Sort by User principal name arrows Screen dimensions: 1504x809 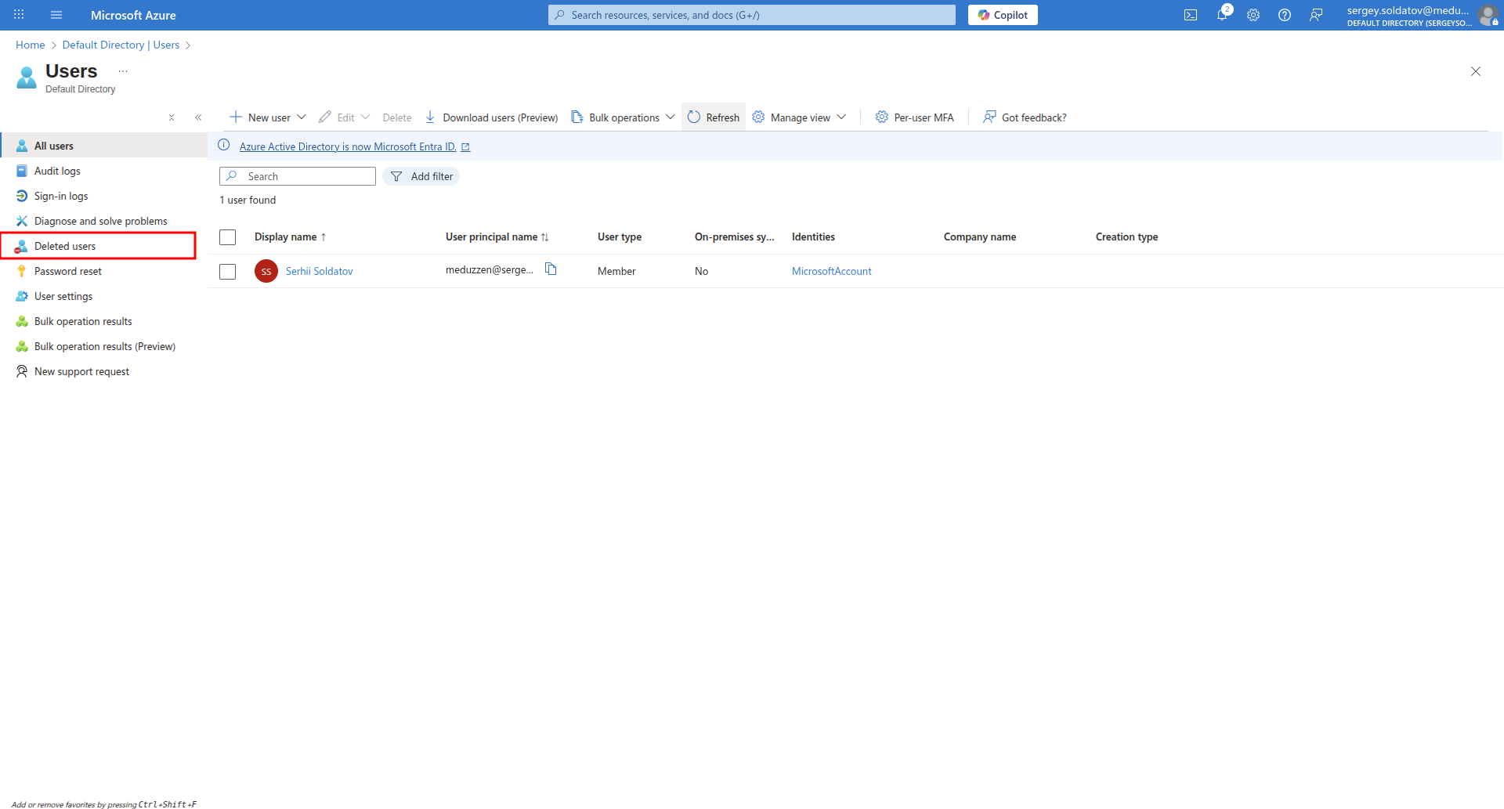pyautogui.click(x=545, y=237)
